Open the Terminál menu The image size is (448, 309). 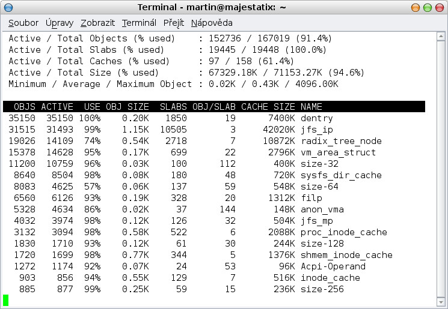(x=139, y=23)
